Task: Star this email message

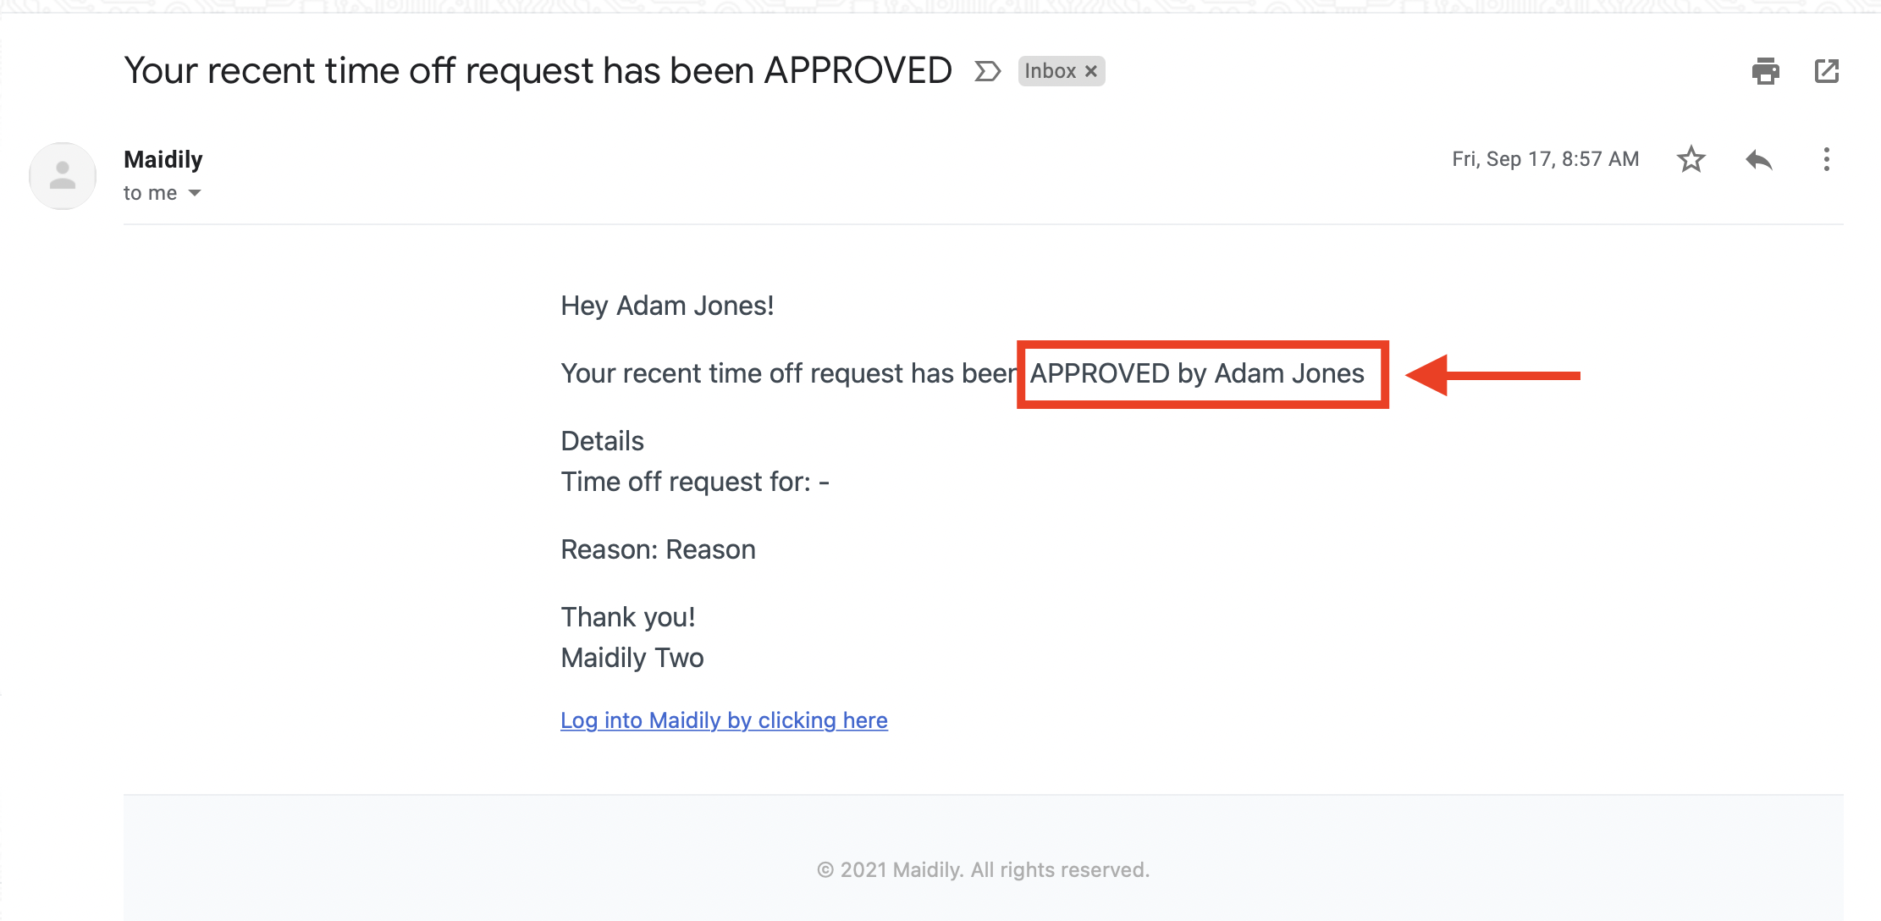Action: click(1691, 159)
